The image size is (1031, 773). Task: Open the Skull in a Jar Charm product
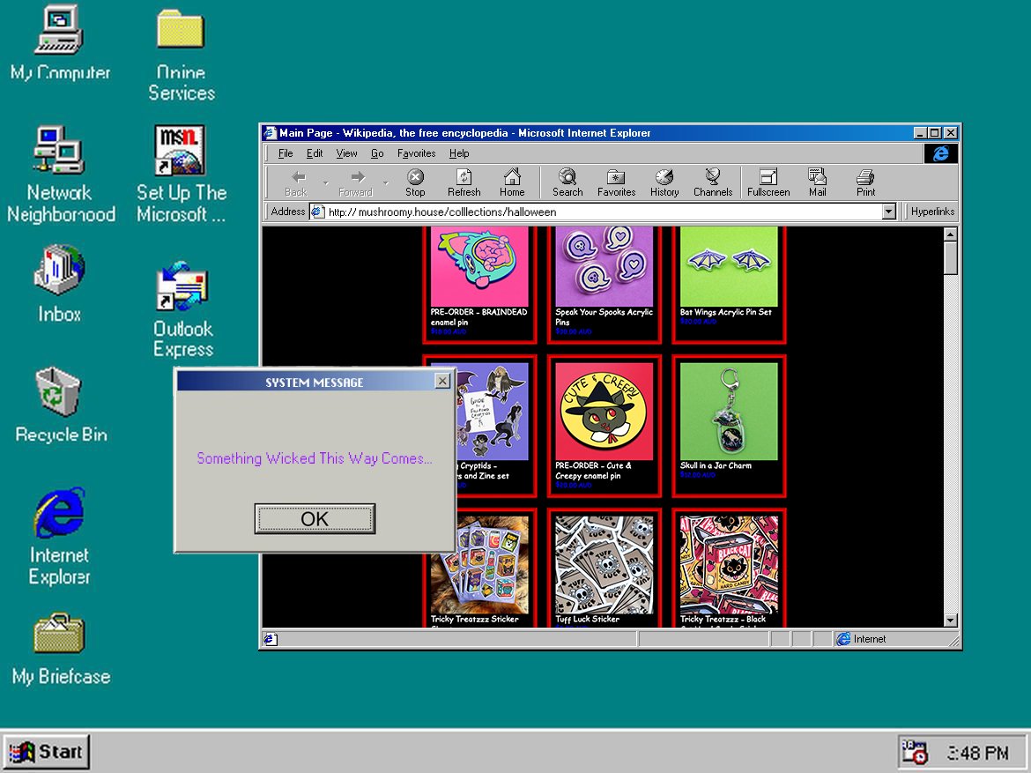tap(729, 426)
